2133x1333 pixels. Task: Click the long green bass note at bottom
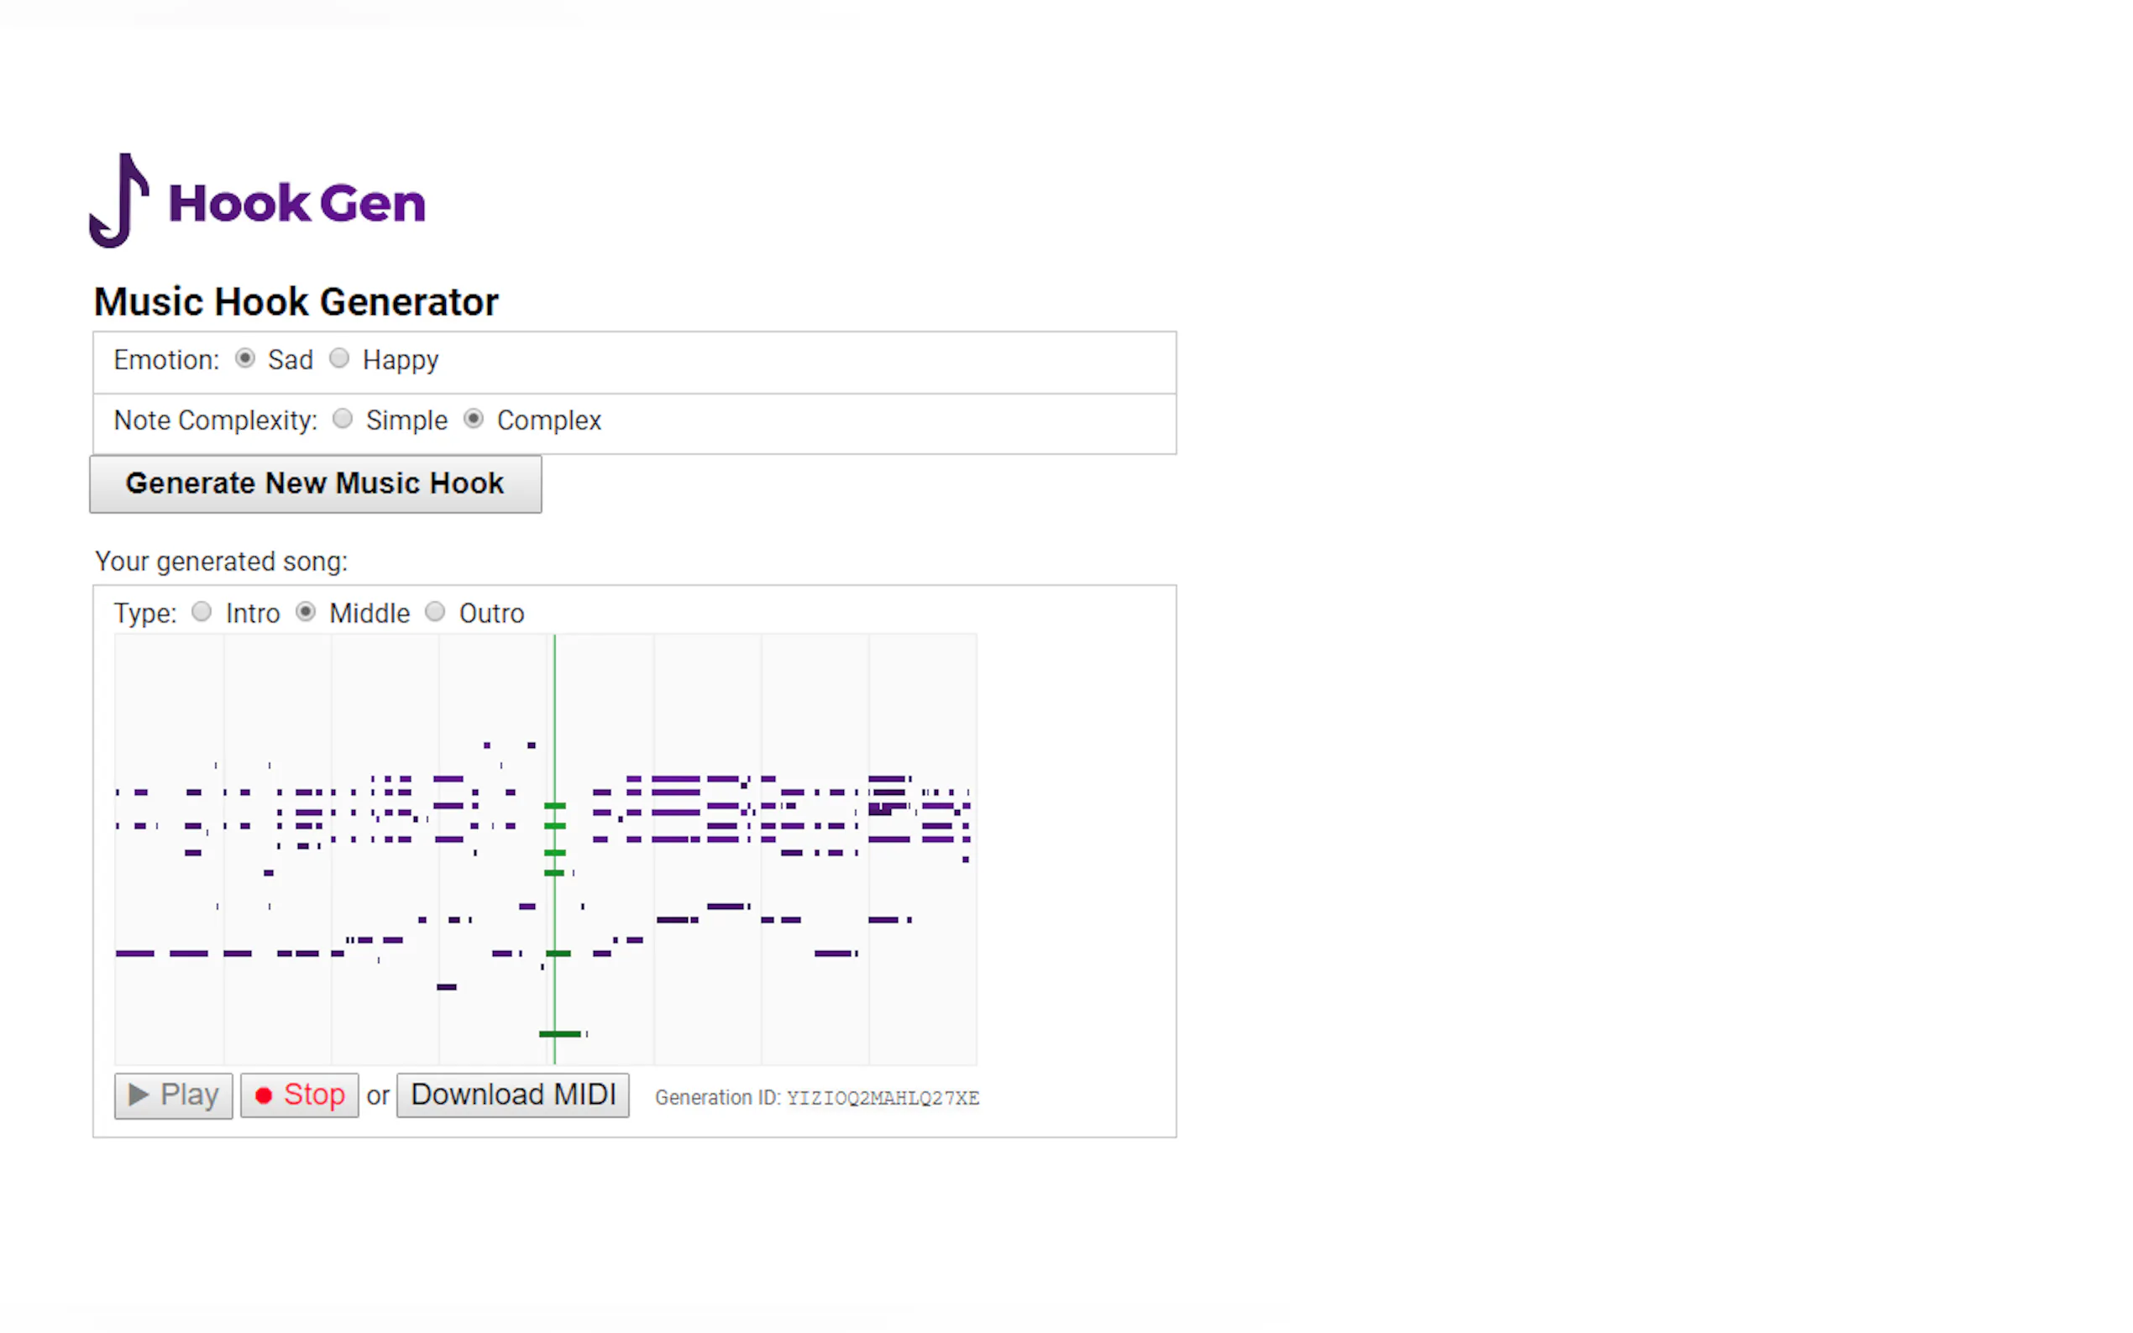[560, 1034]
